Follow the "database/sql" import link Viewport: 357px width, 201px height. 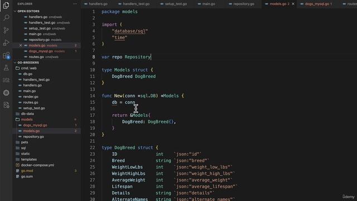pos(130,31)
